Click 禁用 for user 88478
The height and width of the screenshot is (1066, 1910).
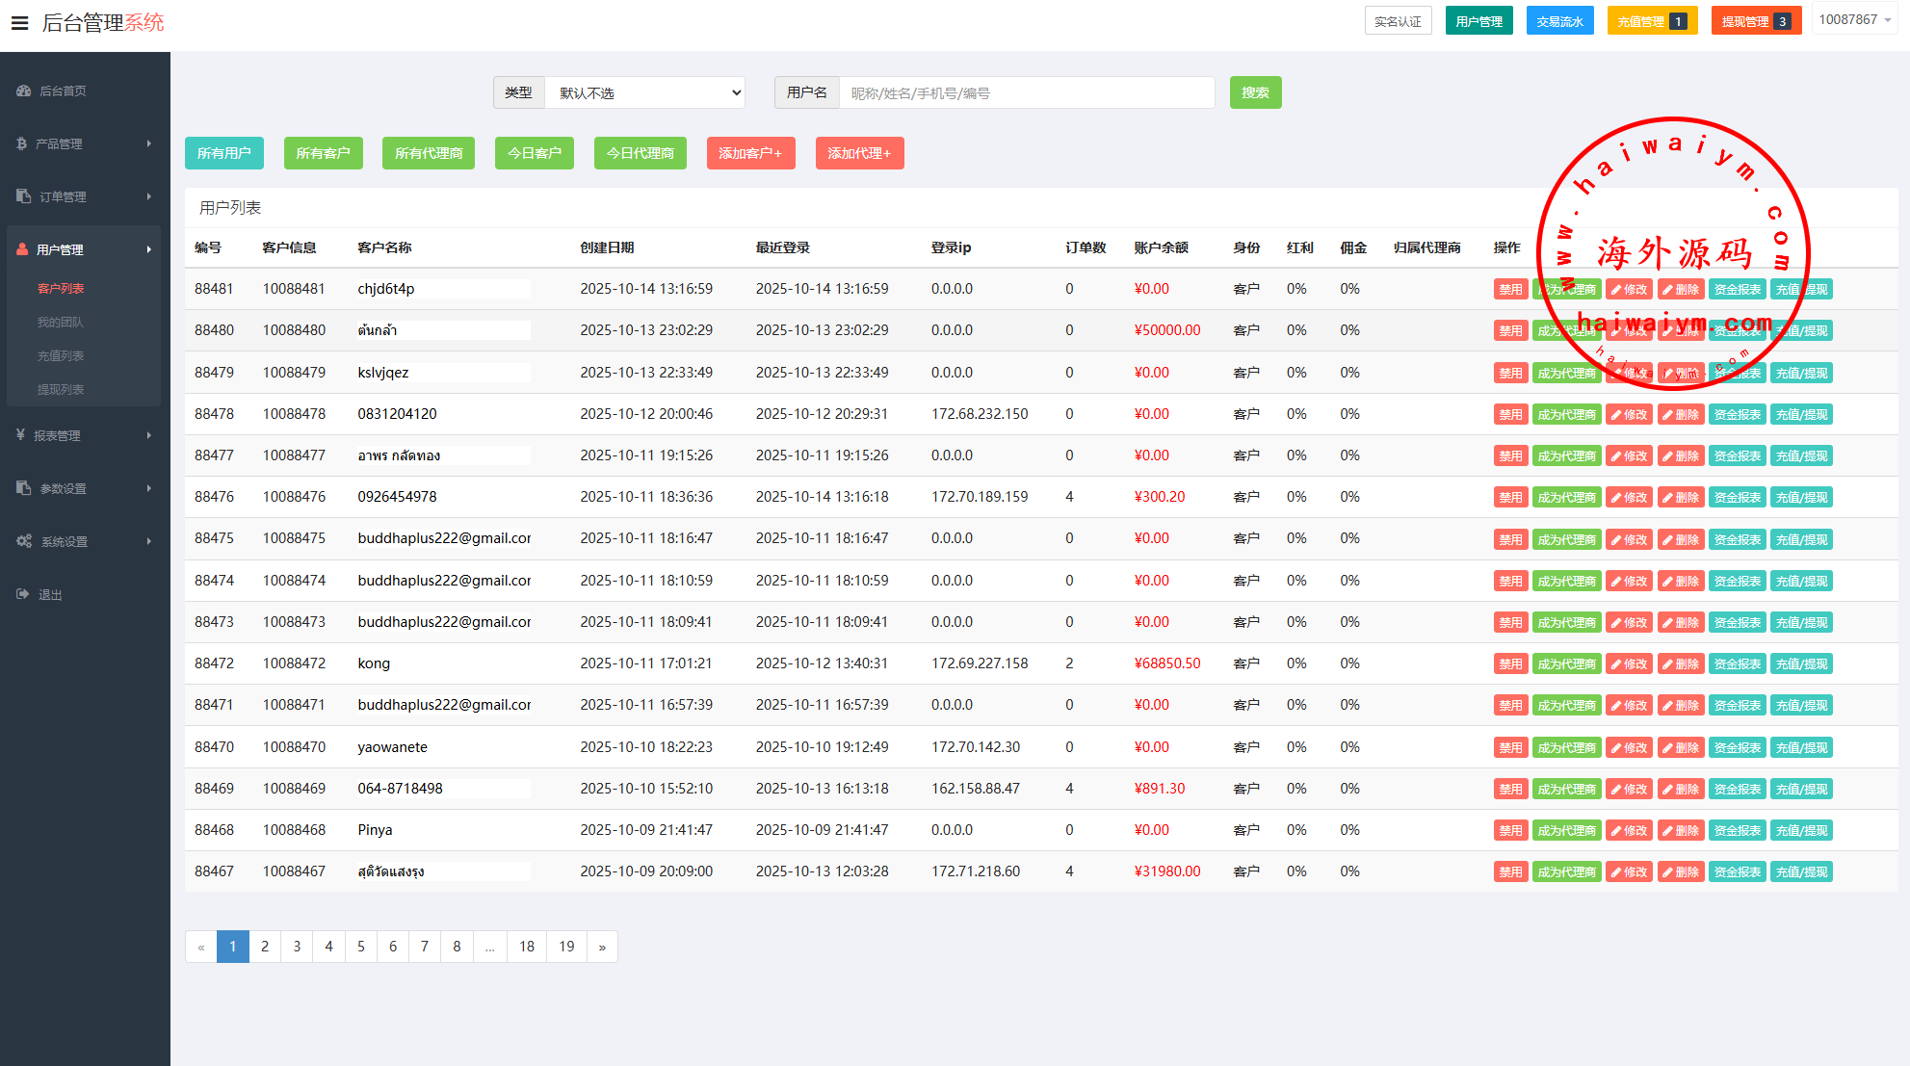pos(1509,415)
